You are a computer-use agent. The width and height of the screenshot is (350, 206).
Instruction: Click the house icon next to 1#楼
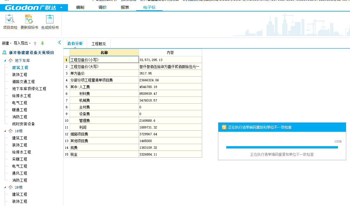[x=11, y=131]
